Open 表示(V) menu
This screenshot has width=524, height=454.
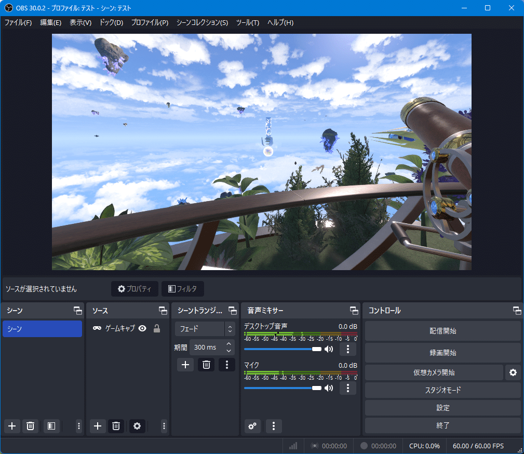point(80,22)
